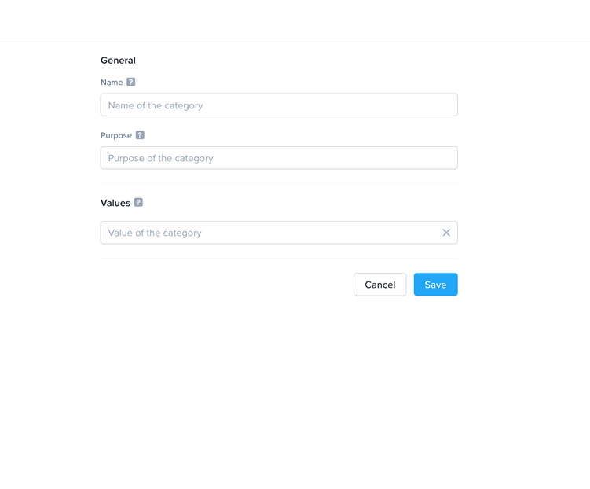Click the Name field label

coord(112,83)
